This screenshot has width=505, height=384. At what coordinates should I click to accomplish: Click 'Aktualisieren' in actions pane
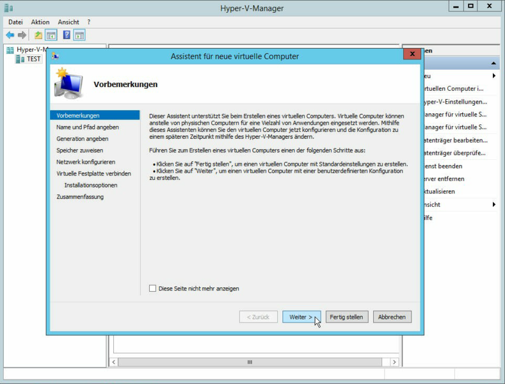point(439,191)
